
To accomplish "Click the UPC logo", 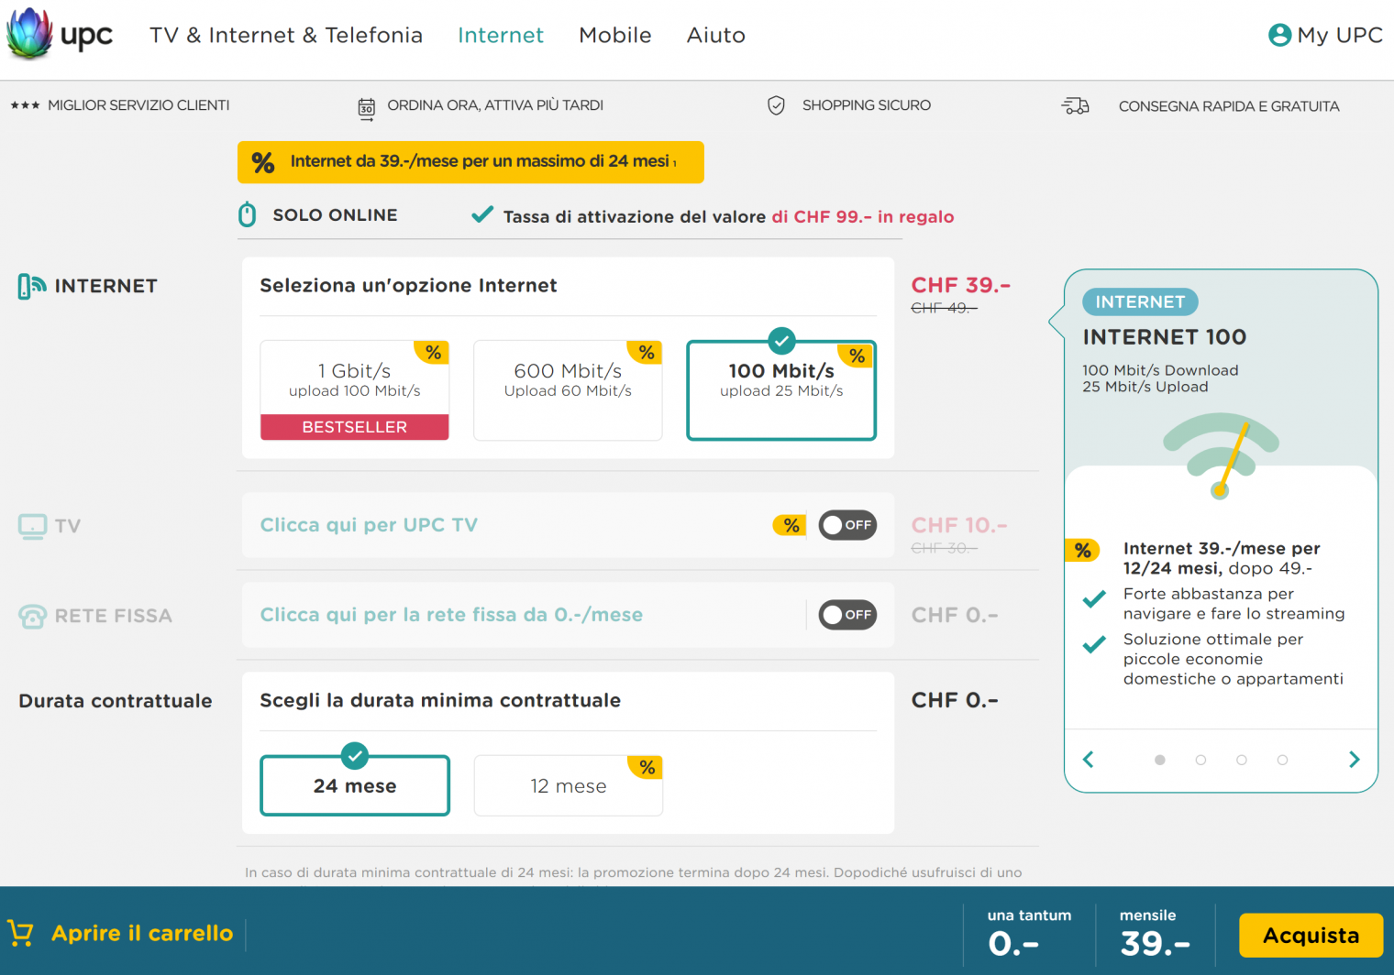I will (x=60, y=35).
